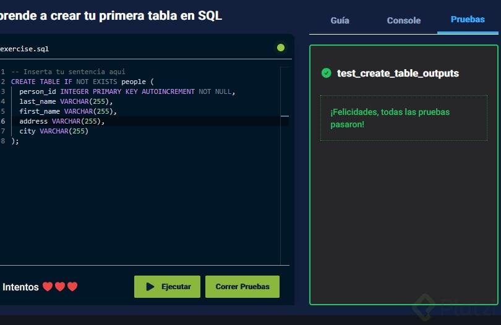Expand the test_create_table_outputs test result
Screen dimensions: 501x325
(x=398, y=73)
